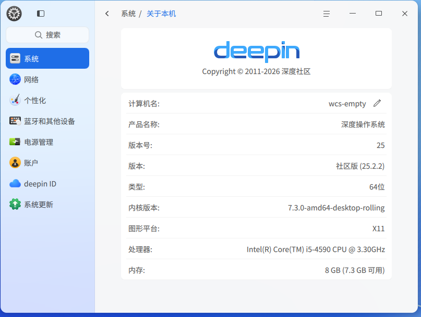The image size is (421, 317).
Task: Edit computer name with pencil icon
Action: click(x=377, y=103)
